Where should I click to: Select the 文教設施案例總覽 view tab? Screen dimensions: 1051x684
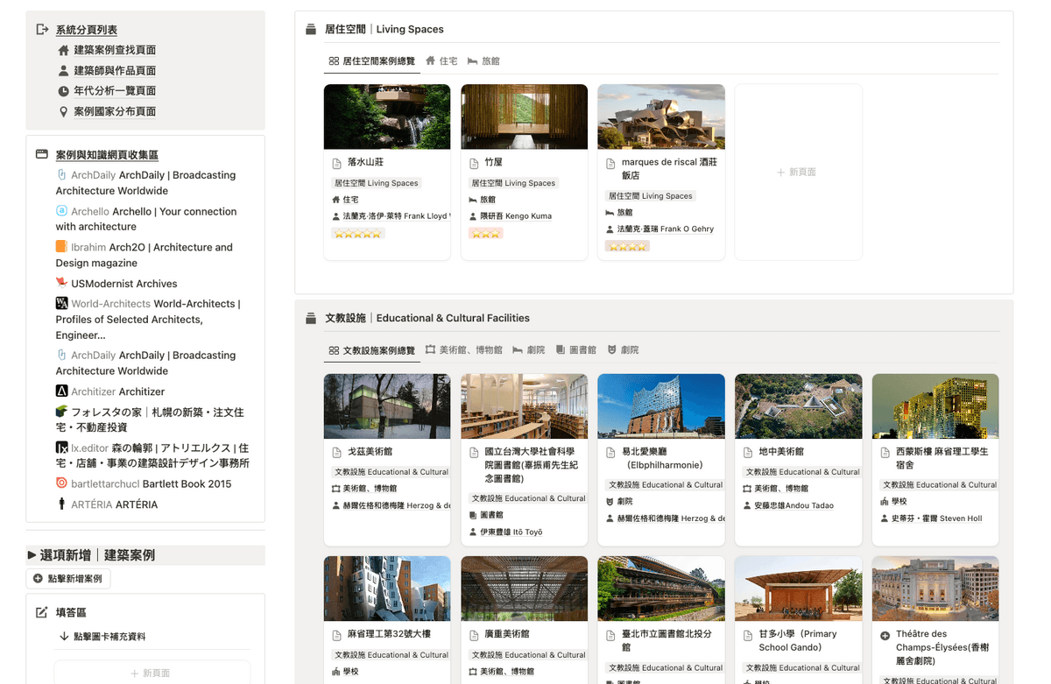[x=372, y=350]
